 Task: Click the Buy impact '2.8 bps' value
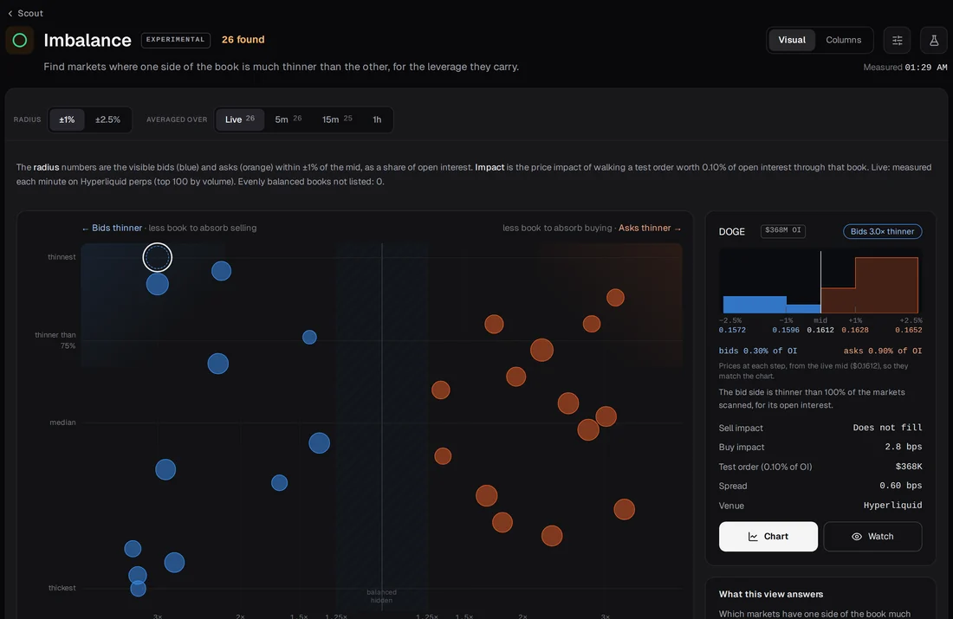(903, 447)
